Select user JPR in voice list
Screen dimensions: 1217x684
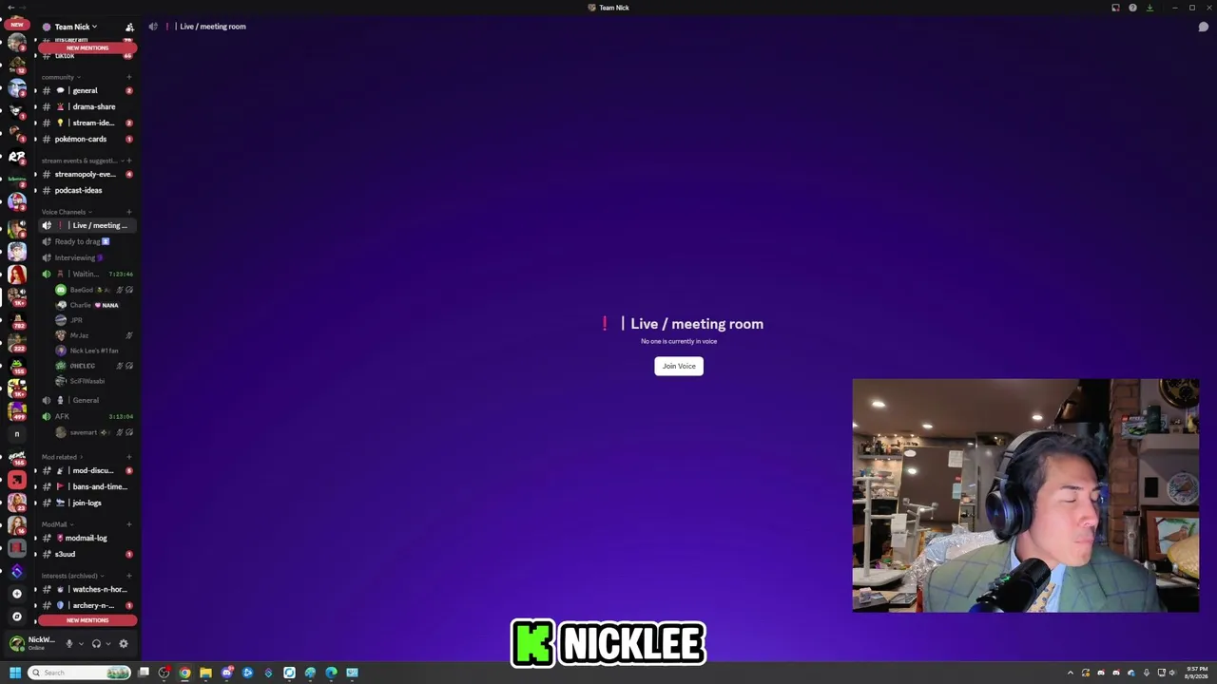[94, 320]
